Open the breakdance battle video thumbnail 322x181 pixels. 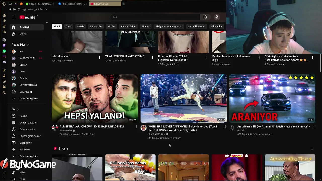pyautogui.click(x=184, y=99)
